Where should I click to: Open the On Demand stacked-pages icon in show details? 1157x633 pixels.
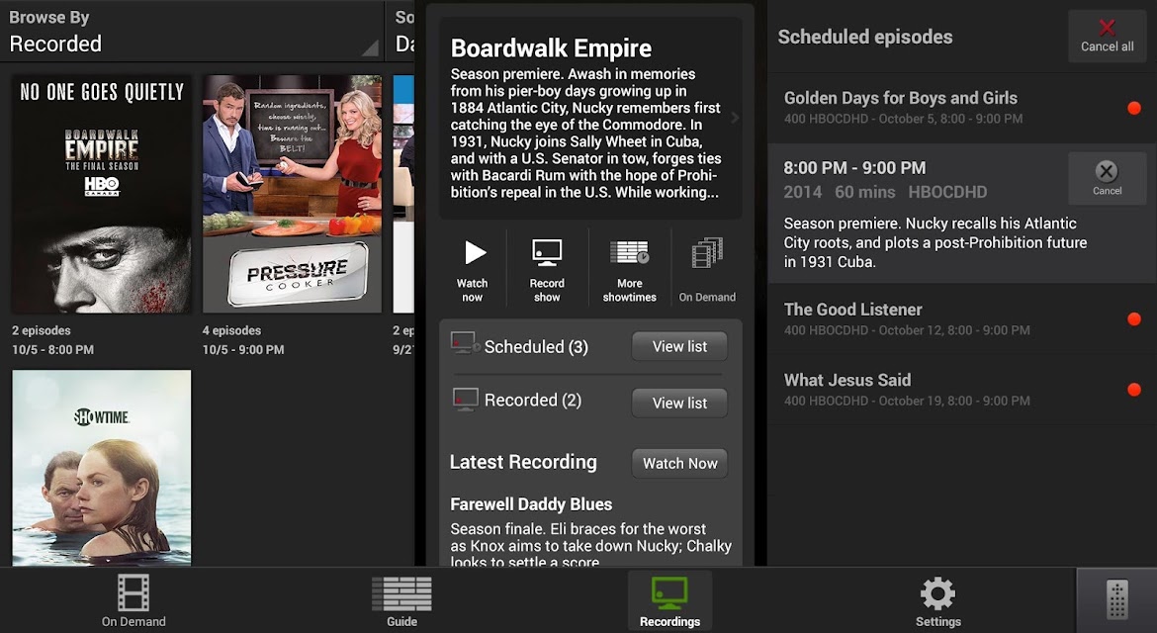tap(707, 252)
